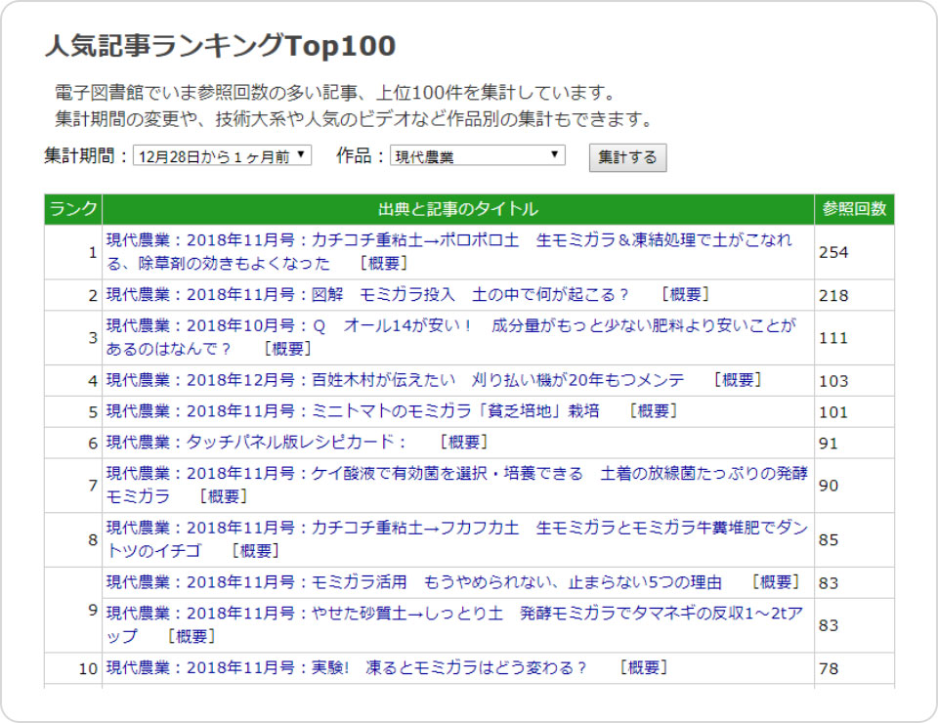Screen dimensions: 938x723
Task: Click the reference count 111
Action: click(x=833, y=338)
